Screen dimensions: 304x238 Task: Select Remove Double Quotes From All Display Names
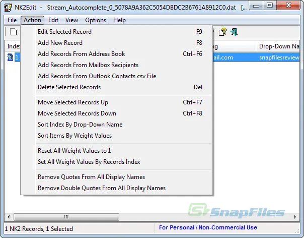101,188
